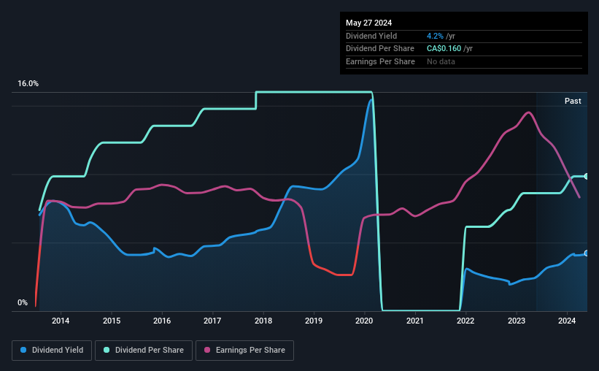Toggle the Dividend Yield legend button
599x371 pixels.
52,351
